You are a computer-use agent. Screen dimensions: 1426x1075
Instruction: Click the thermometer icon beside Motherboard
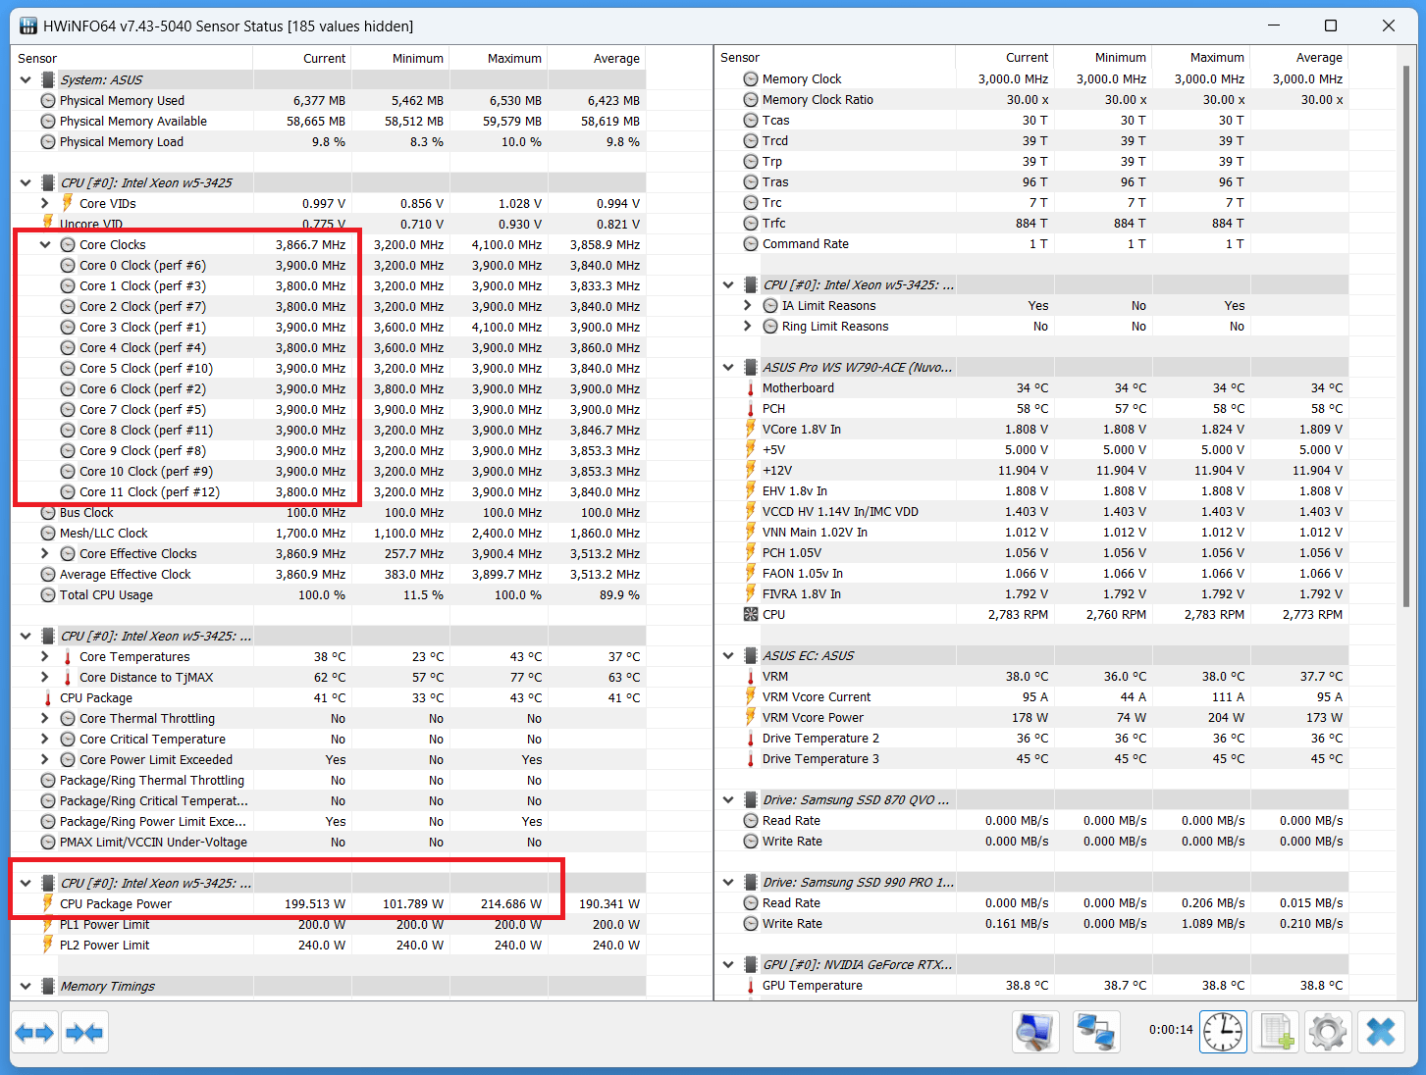(751, 387)
